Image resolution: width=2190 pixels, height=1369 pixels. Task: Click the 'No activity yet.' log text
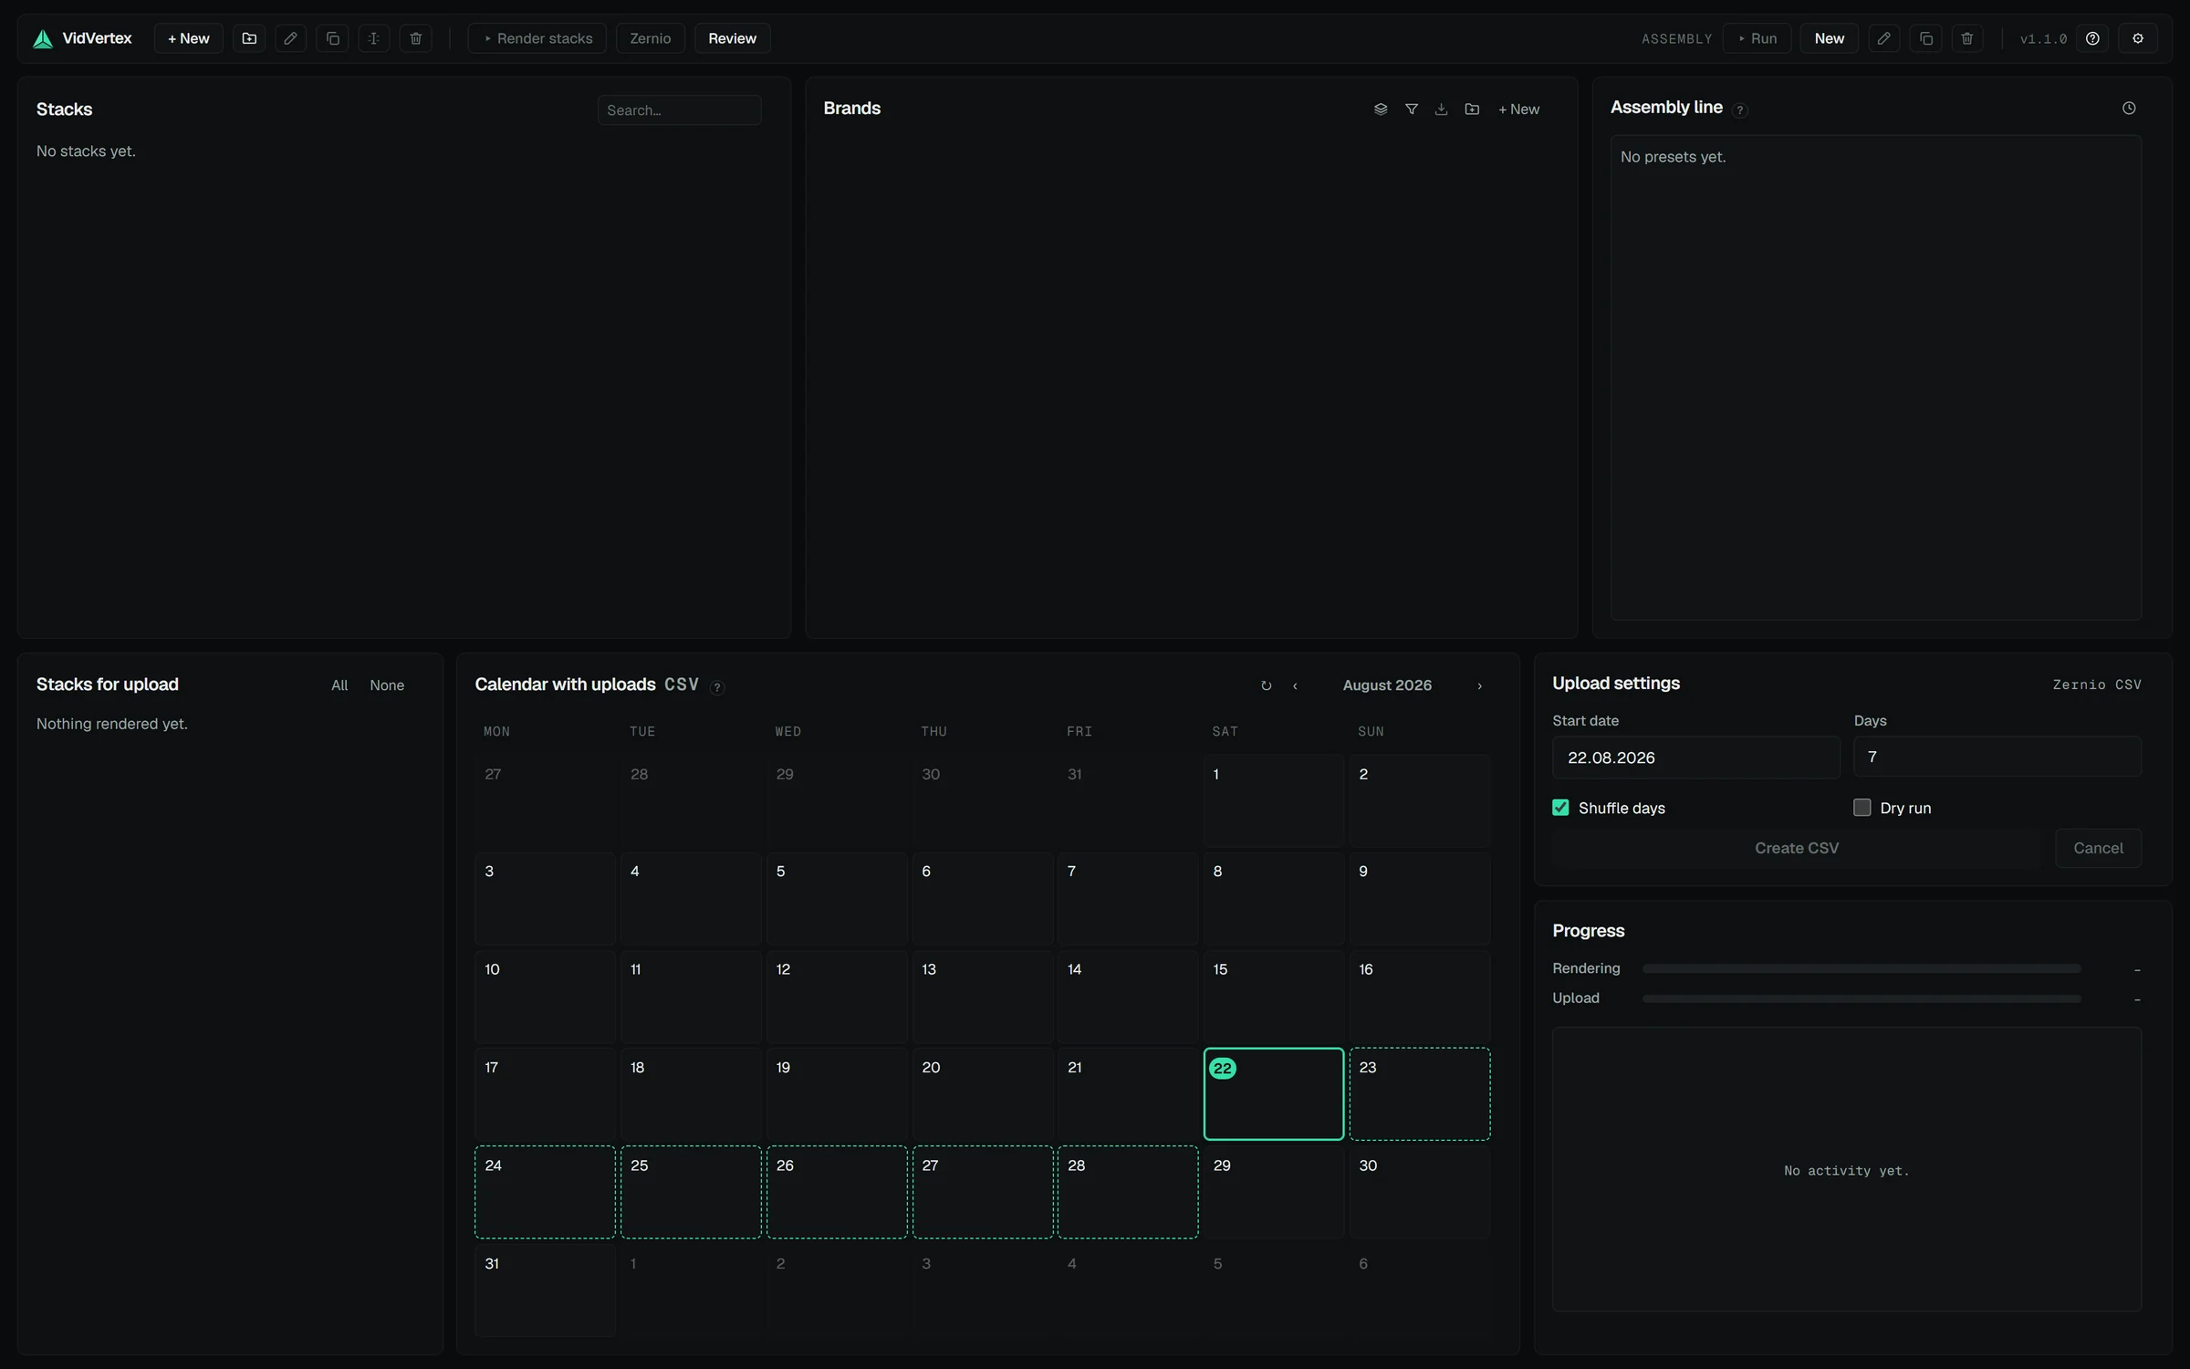(x=1847, y=1171)
